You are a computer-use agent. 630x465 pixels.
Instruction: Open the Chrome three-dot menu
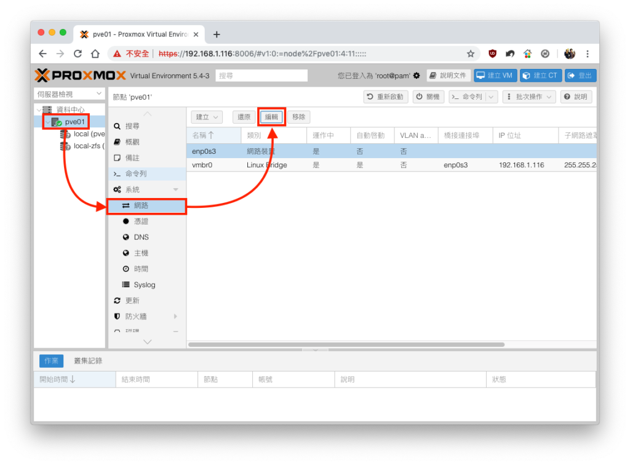(588, 54)
